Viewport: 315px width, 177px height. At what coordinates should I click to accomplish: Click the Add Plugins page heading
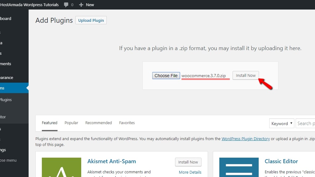pyautogui.click(x=54, y=20)
